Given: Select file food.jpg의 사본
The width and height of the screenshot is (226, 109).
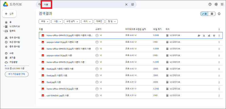Looking at the screenshot, I should pyautogui.click(x=131, y=82).
